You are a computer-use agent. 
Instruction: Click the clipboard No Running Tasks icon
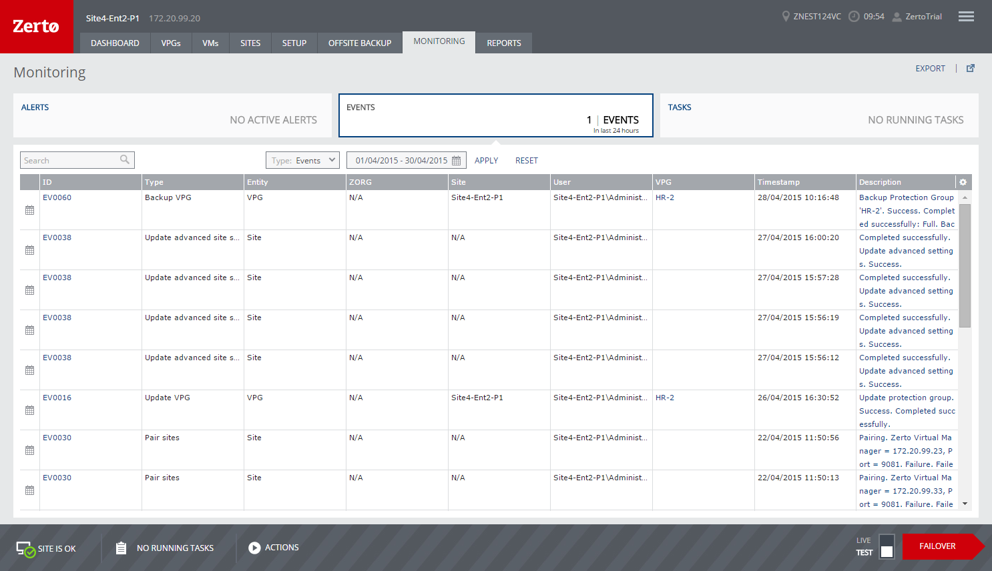(x=121, y=548)
